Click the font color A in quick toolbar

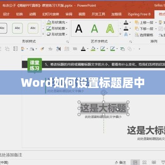point(83,49)
